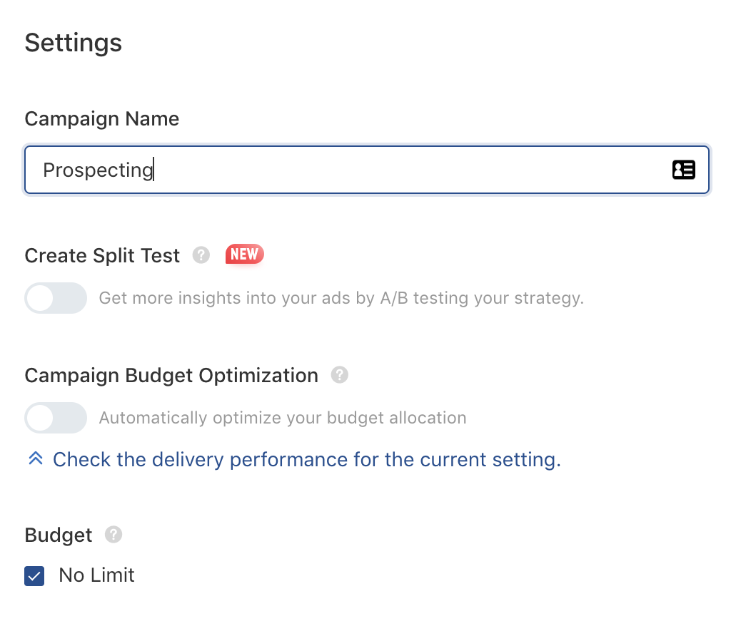This screenshot has height=626, width=741.
Task: Click the Settings heading
Action: (73, 43)
